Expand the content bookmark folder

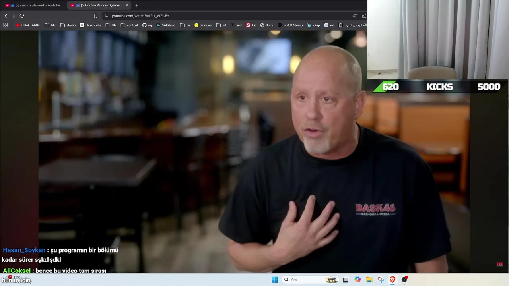click(x=130, y=25)
